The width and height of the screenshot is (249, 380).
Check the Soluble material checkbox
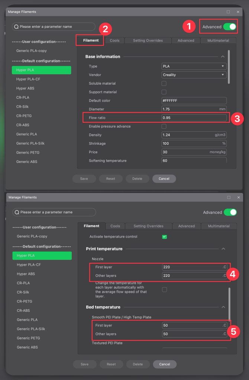[x=164, y=83]
